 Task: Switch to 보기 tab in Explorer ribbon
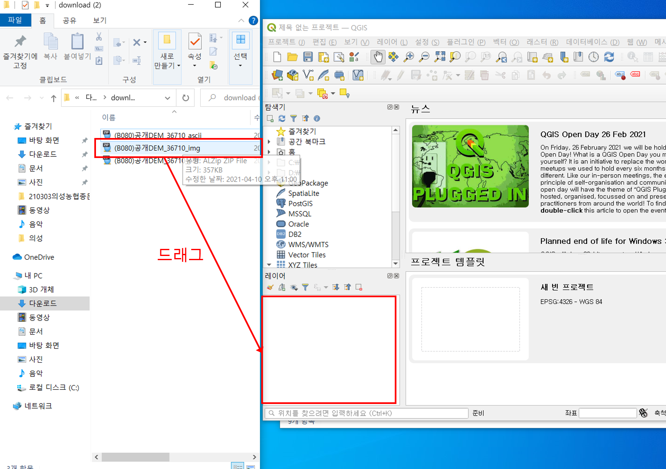click(x=99, y=20)
